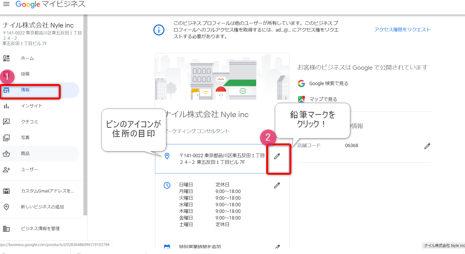Open ビジネス情報を管理
The image size is (465, 254).
pyautogui.click(x=40, y=229)
